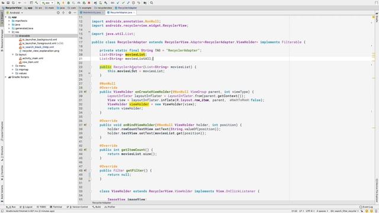Open the Event Log
This screenshot has height=213, width=379.
click(x=366, y=207)
